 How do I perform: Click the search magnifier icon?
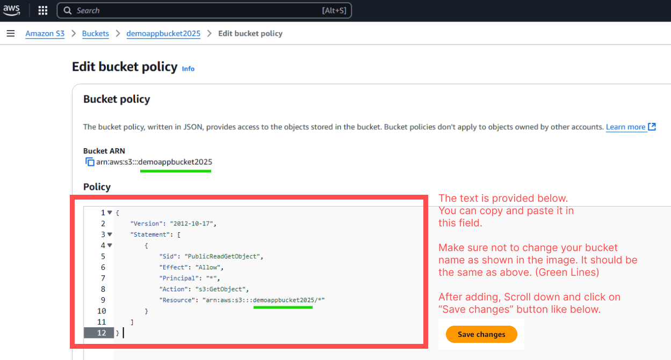pyautogui.click(x=67, y=10)
